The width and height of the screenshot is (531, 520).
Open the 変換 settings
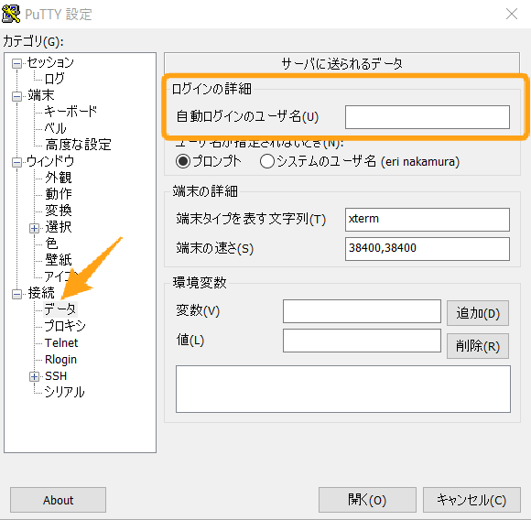pyautogui.click(x=59, y=211)
